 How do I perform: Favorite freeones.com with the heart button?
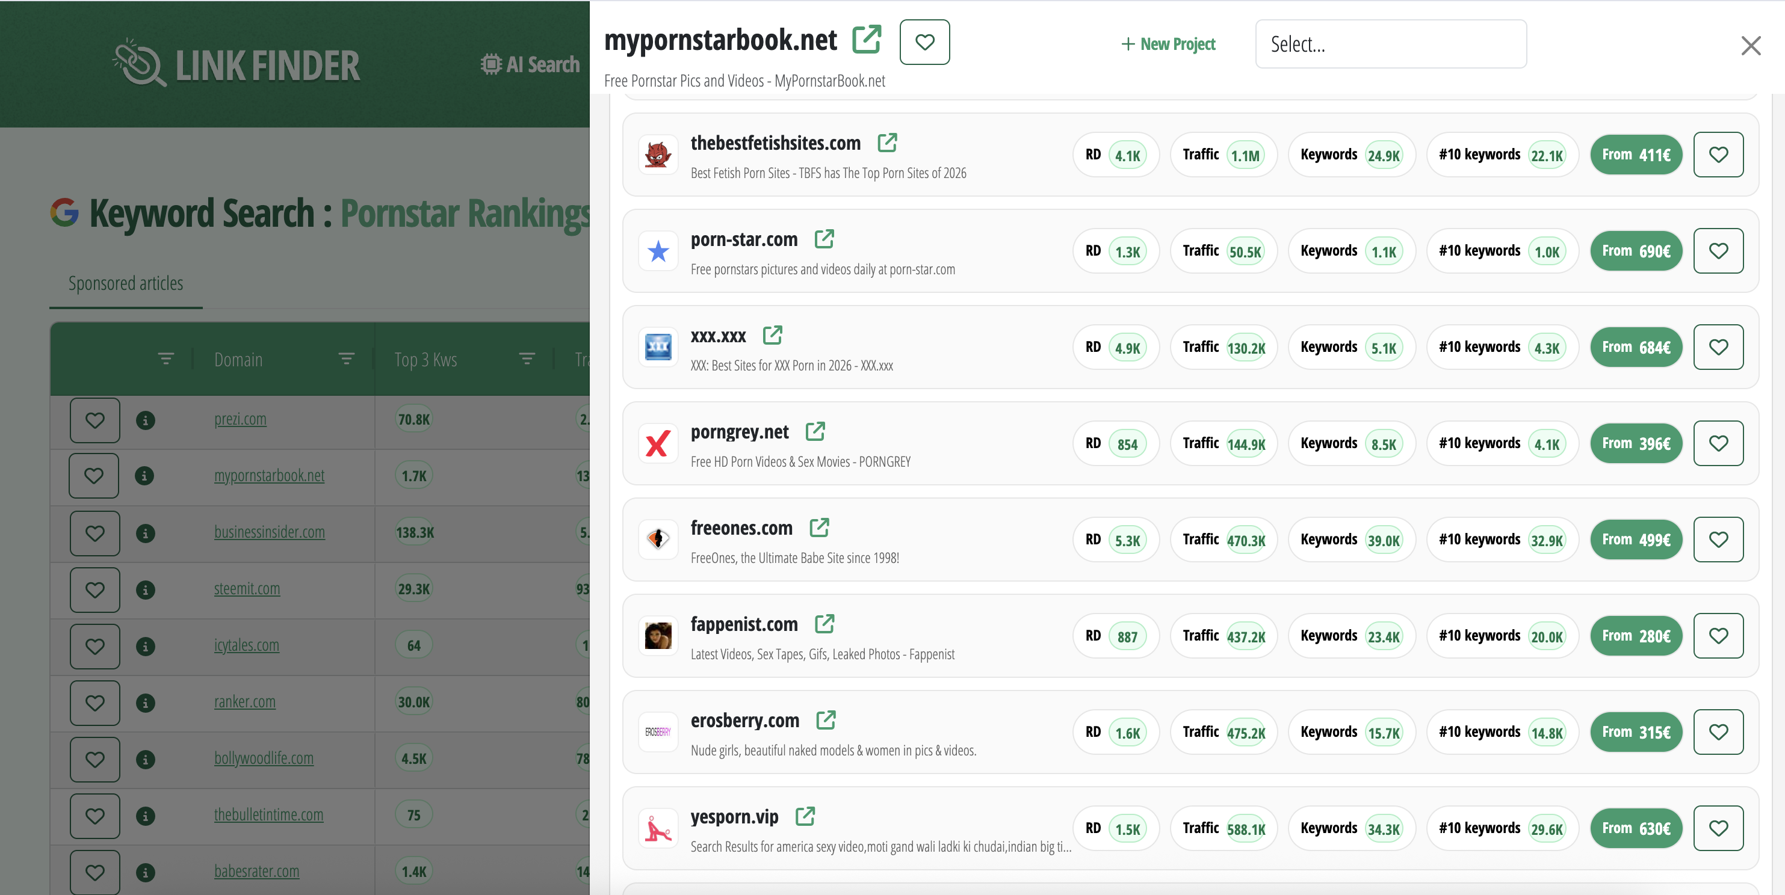pos(1718,540)
